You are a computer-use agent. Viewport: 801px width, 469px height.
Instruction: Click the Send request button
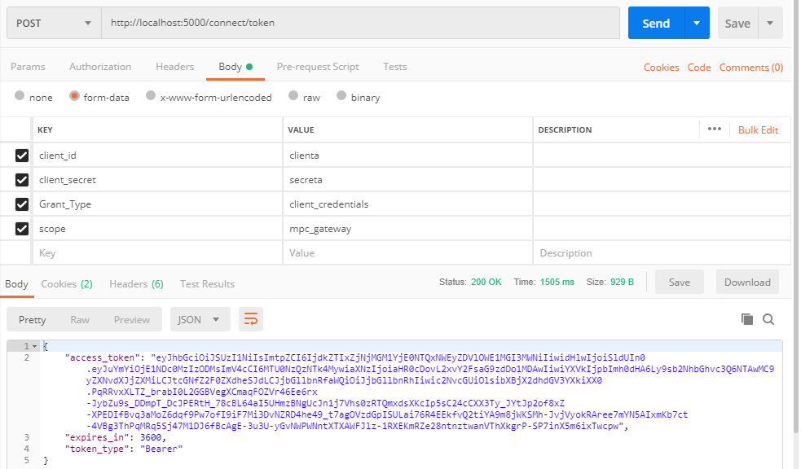[656, 23]
